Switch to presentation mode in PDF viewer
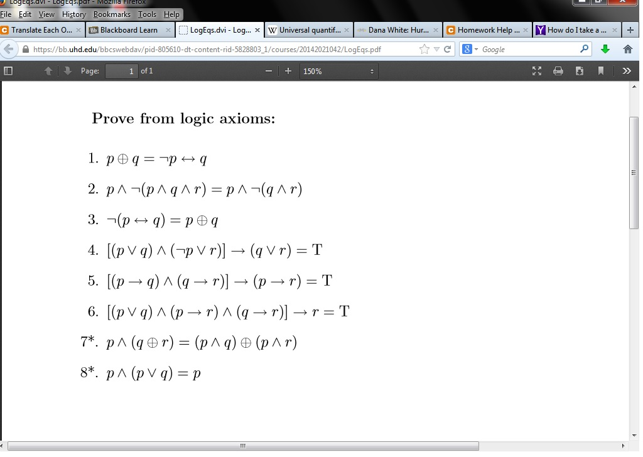Image resolution: width=643 pixels, height=457 pixels. 537,71
